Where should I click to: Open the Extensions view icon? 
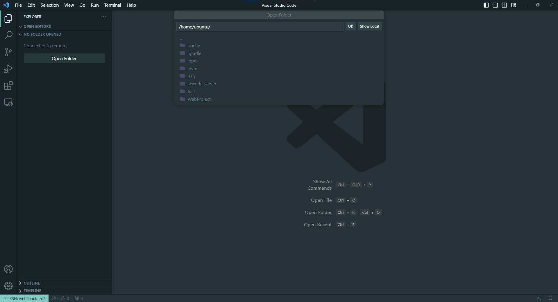[x=8, y=86]
